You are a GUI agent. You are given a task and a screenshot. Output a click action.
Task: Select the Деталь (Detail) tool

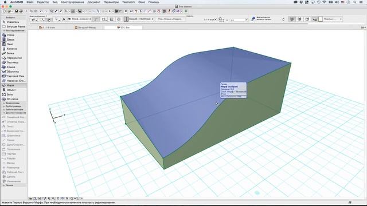(14, 177)
